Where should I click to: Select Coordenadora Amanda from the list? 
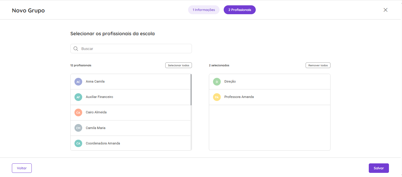pyautogui.click(x=130, y=143)
